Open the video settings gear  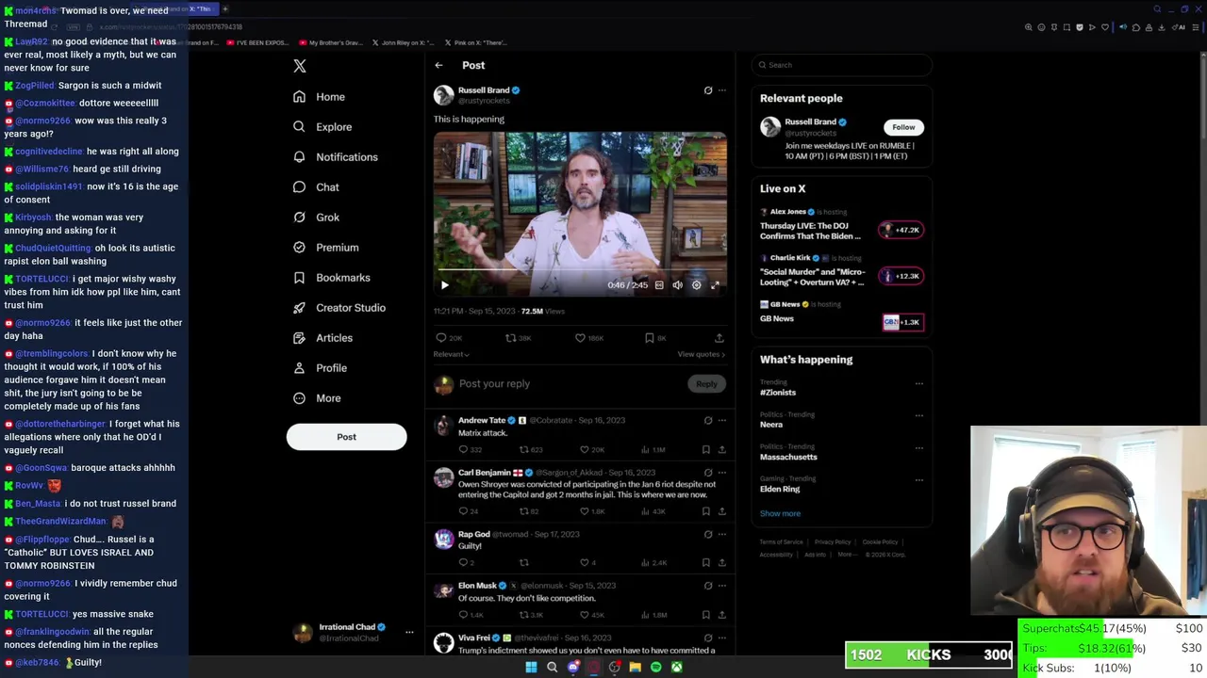pyautogui.click(x=696, y=285)
